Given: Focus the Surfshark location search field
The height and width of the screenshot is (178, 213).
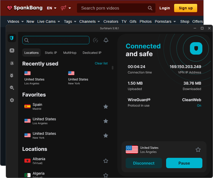Looking at the screenshot, I should pos(56,40).
